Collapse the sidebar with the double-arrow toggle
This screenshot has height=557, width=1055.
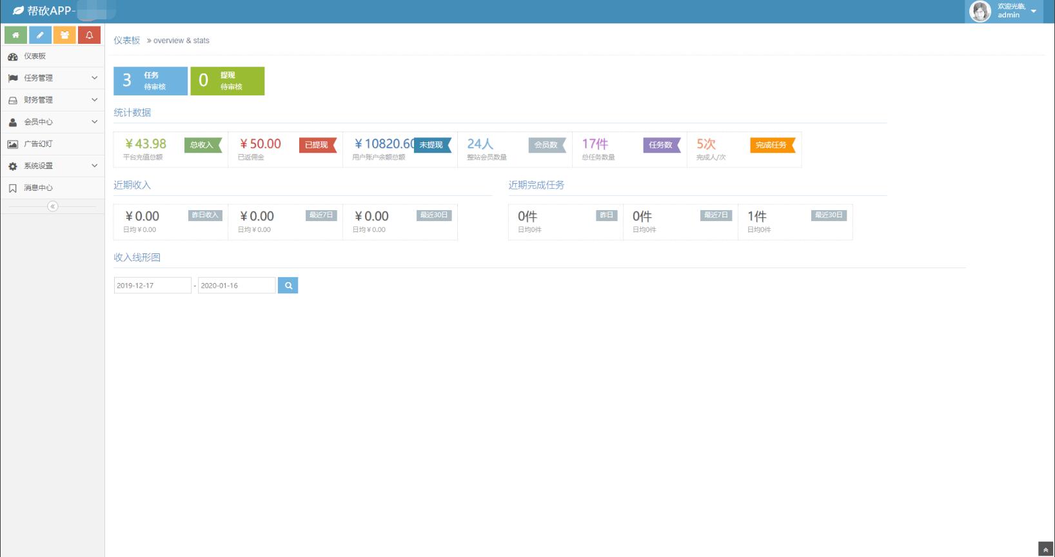[x=53, y=206]
